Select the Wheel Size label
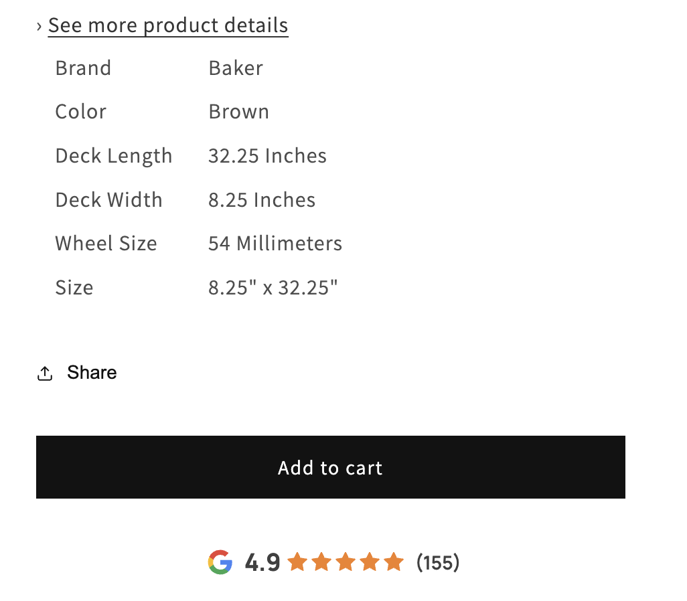 point(106,244)
